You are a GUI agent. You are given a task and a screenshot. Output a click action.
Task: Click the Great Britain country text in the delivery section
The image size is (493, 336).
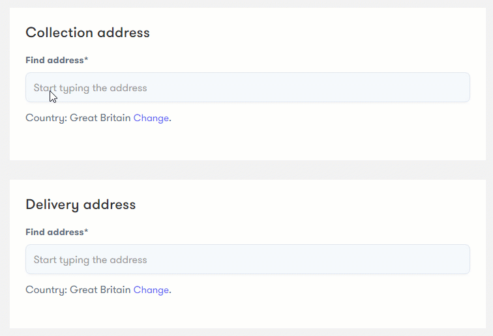tap(100, 290)
